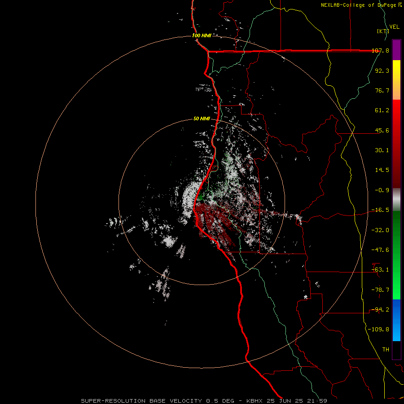Click the 100 NMI range ring label

(x=202, y=35)
